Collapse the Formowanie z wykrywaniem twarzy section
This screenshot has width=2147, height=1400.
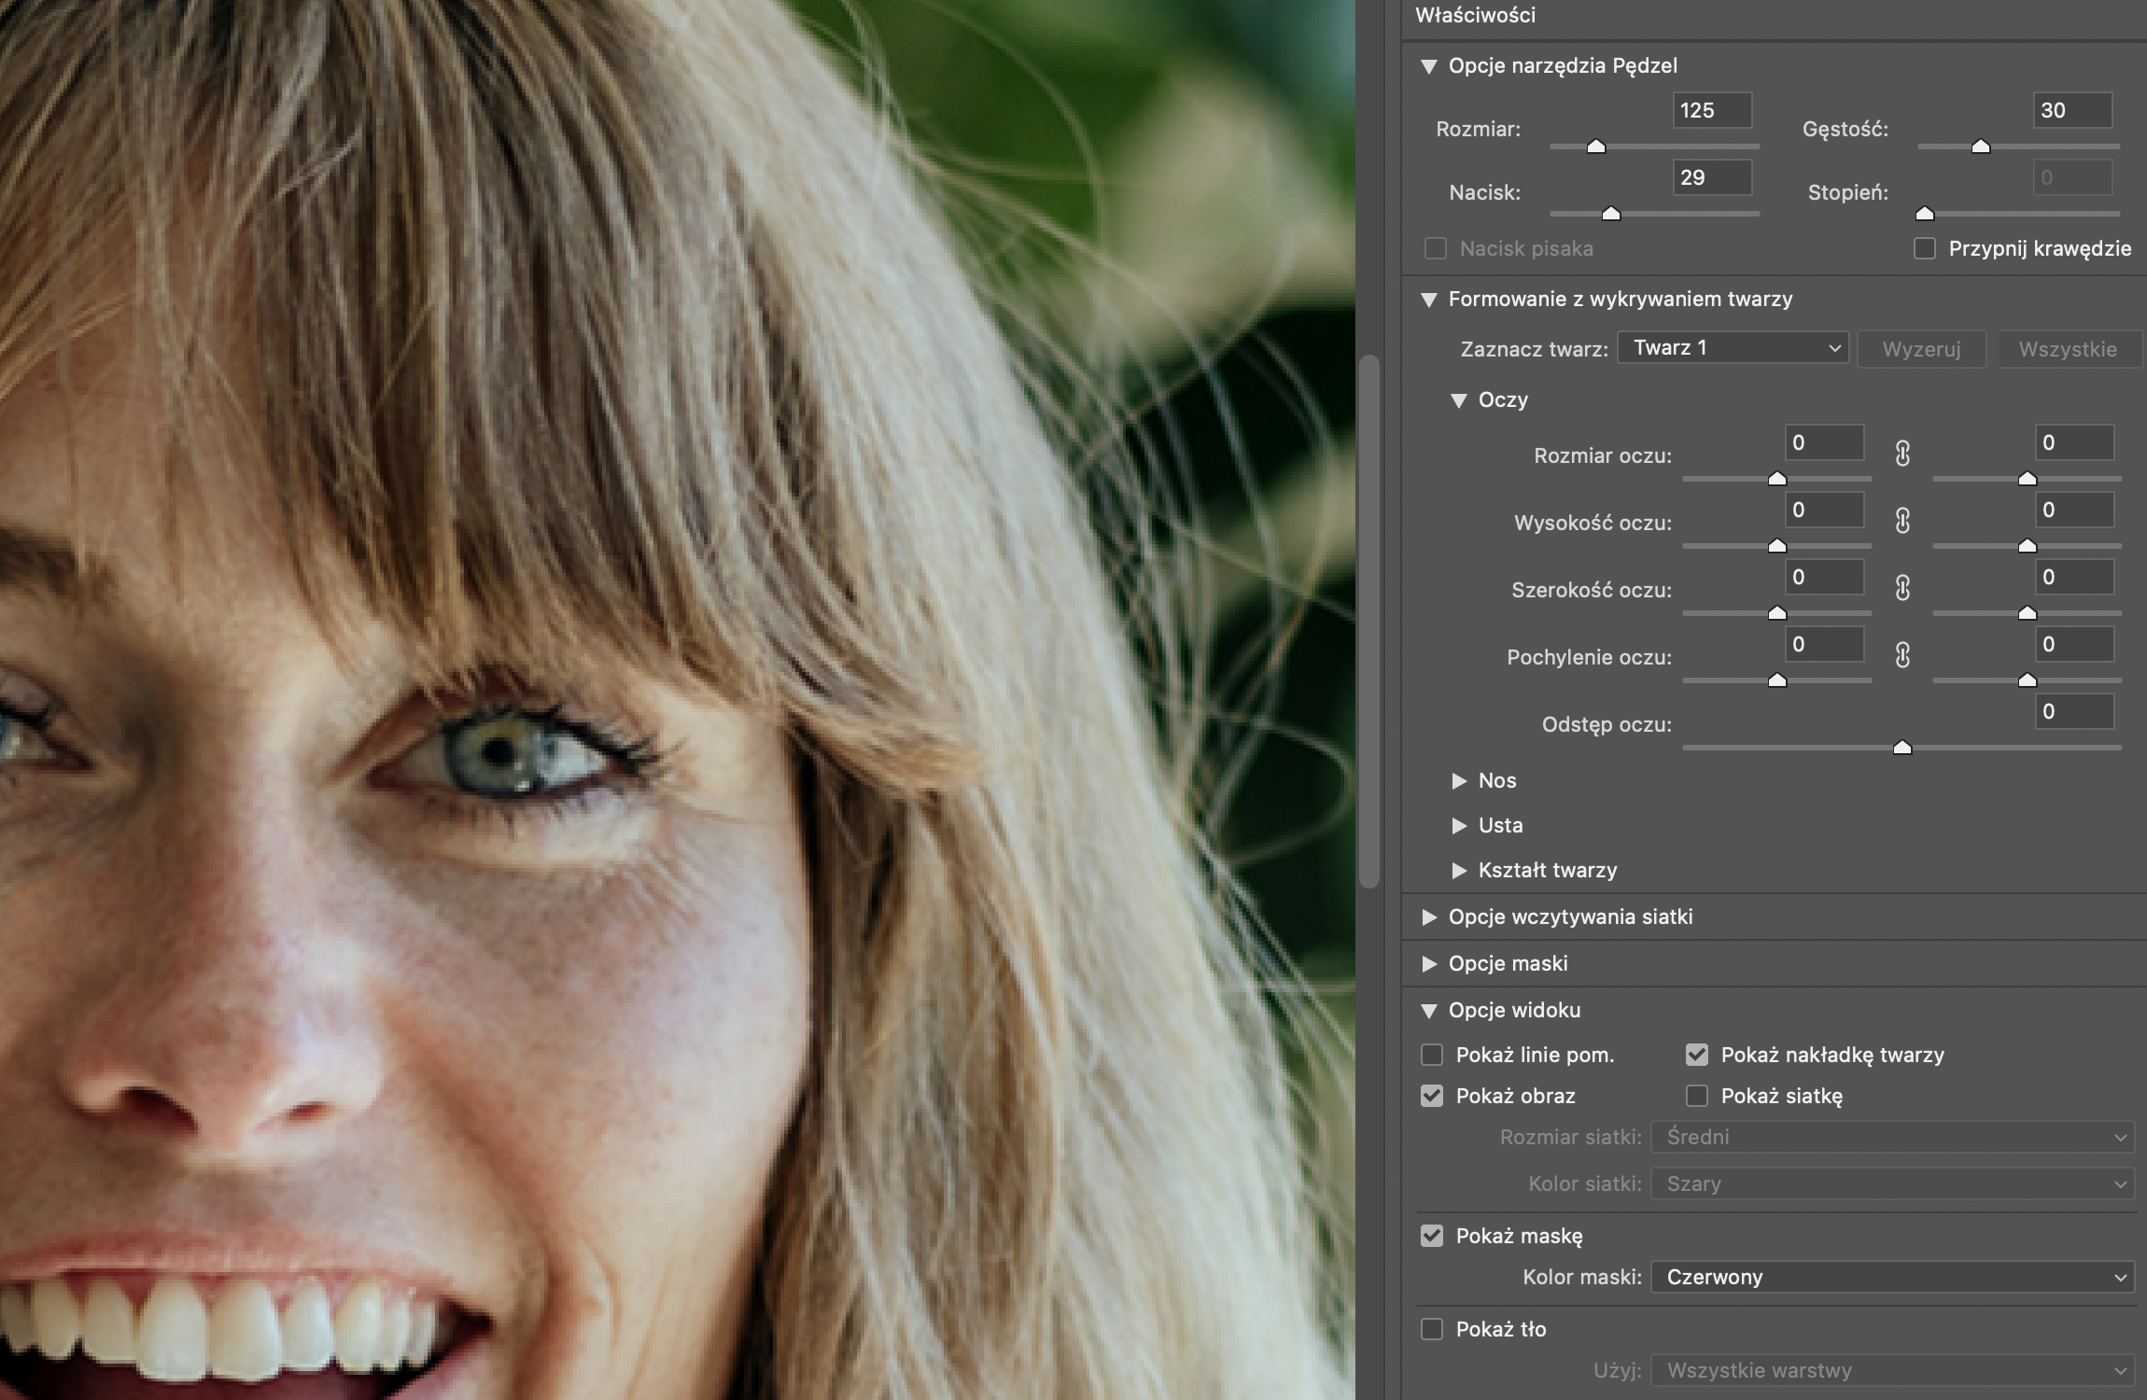[1429, 300]
